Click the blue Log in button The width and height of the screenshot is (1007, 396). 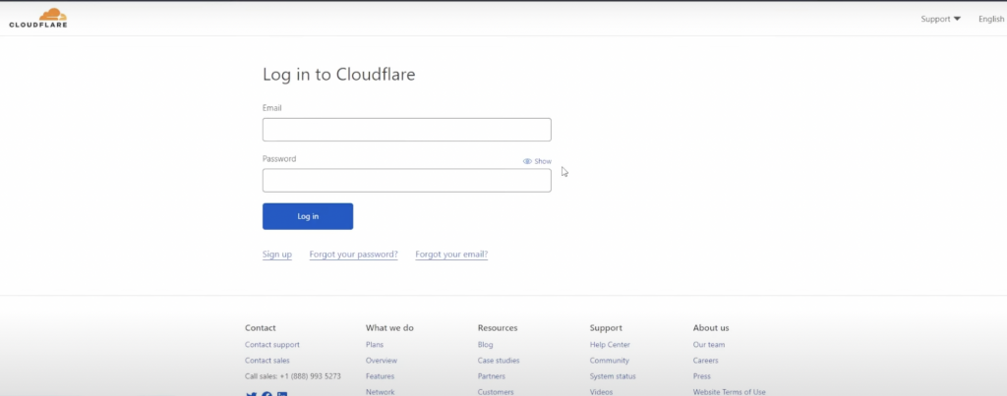pos(308,216)
